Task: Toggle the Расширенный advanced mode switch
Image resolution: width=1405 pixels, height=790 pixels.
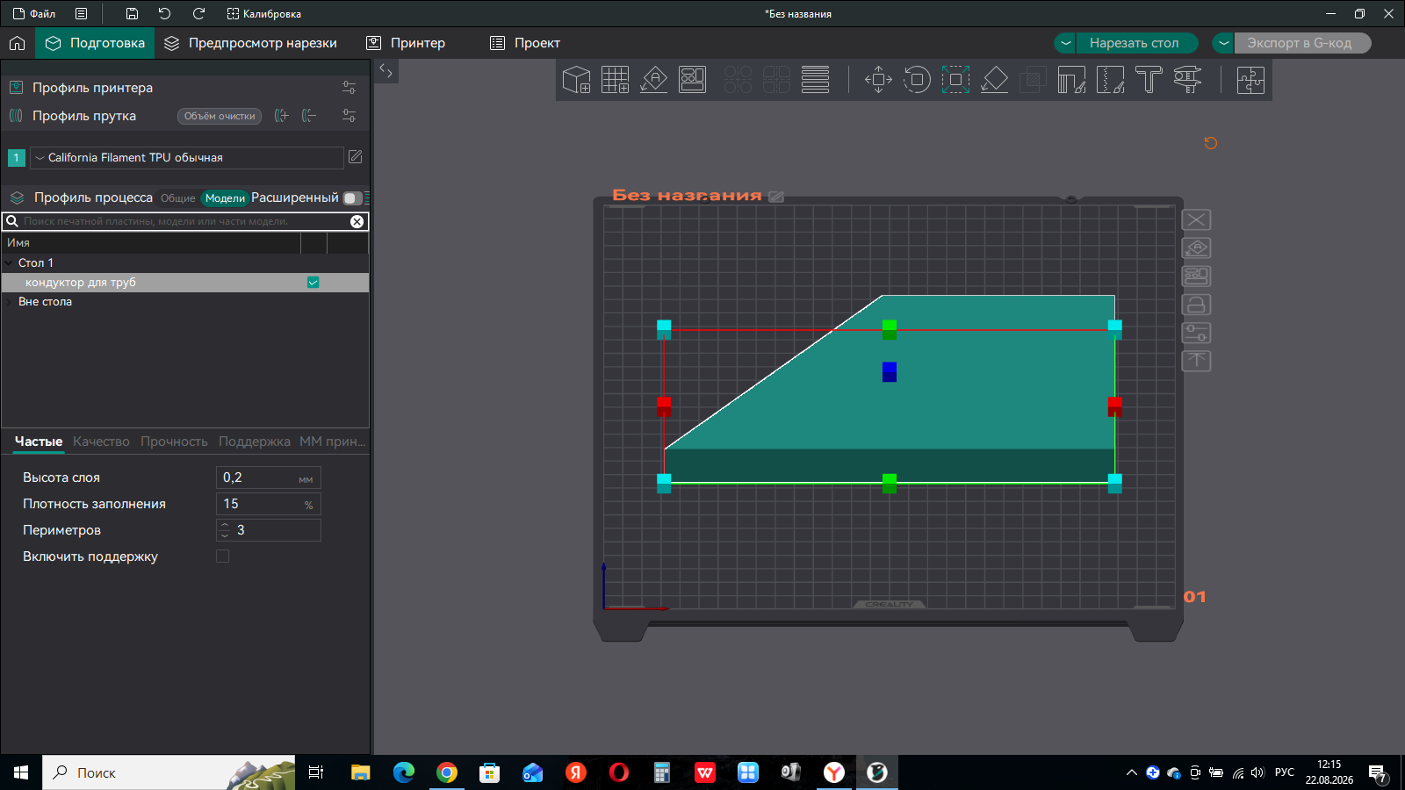Action: coord(352,198)
